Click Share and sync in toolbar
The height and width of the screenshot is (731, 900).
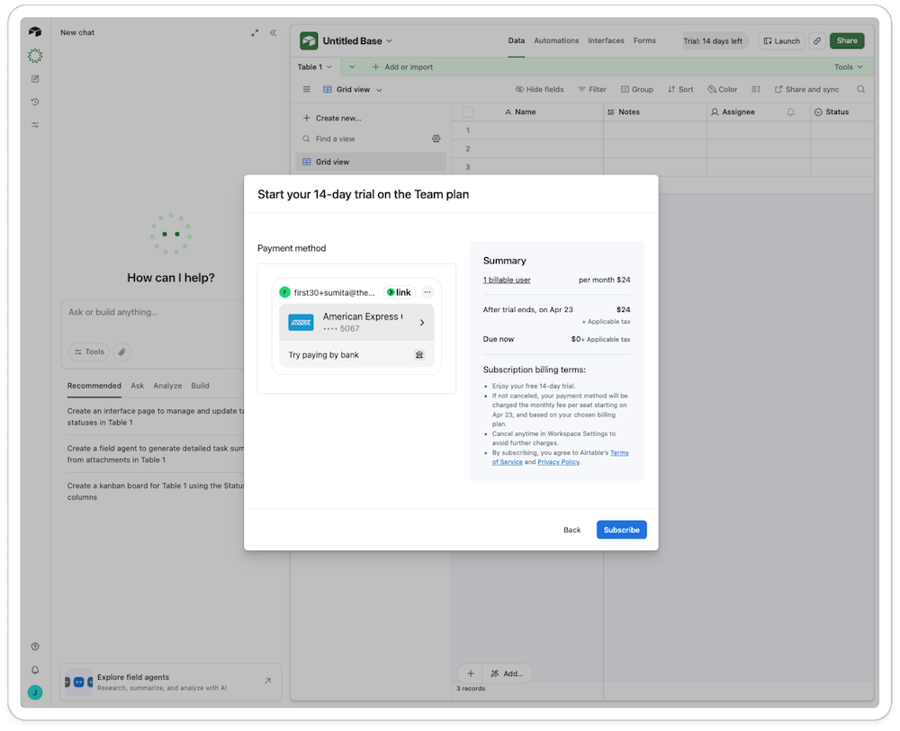806,89
